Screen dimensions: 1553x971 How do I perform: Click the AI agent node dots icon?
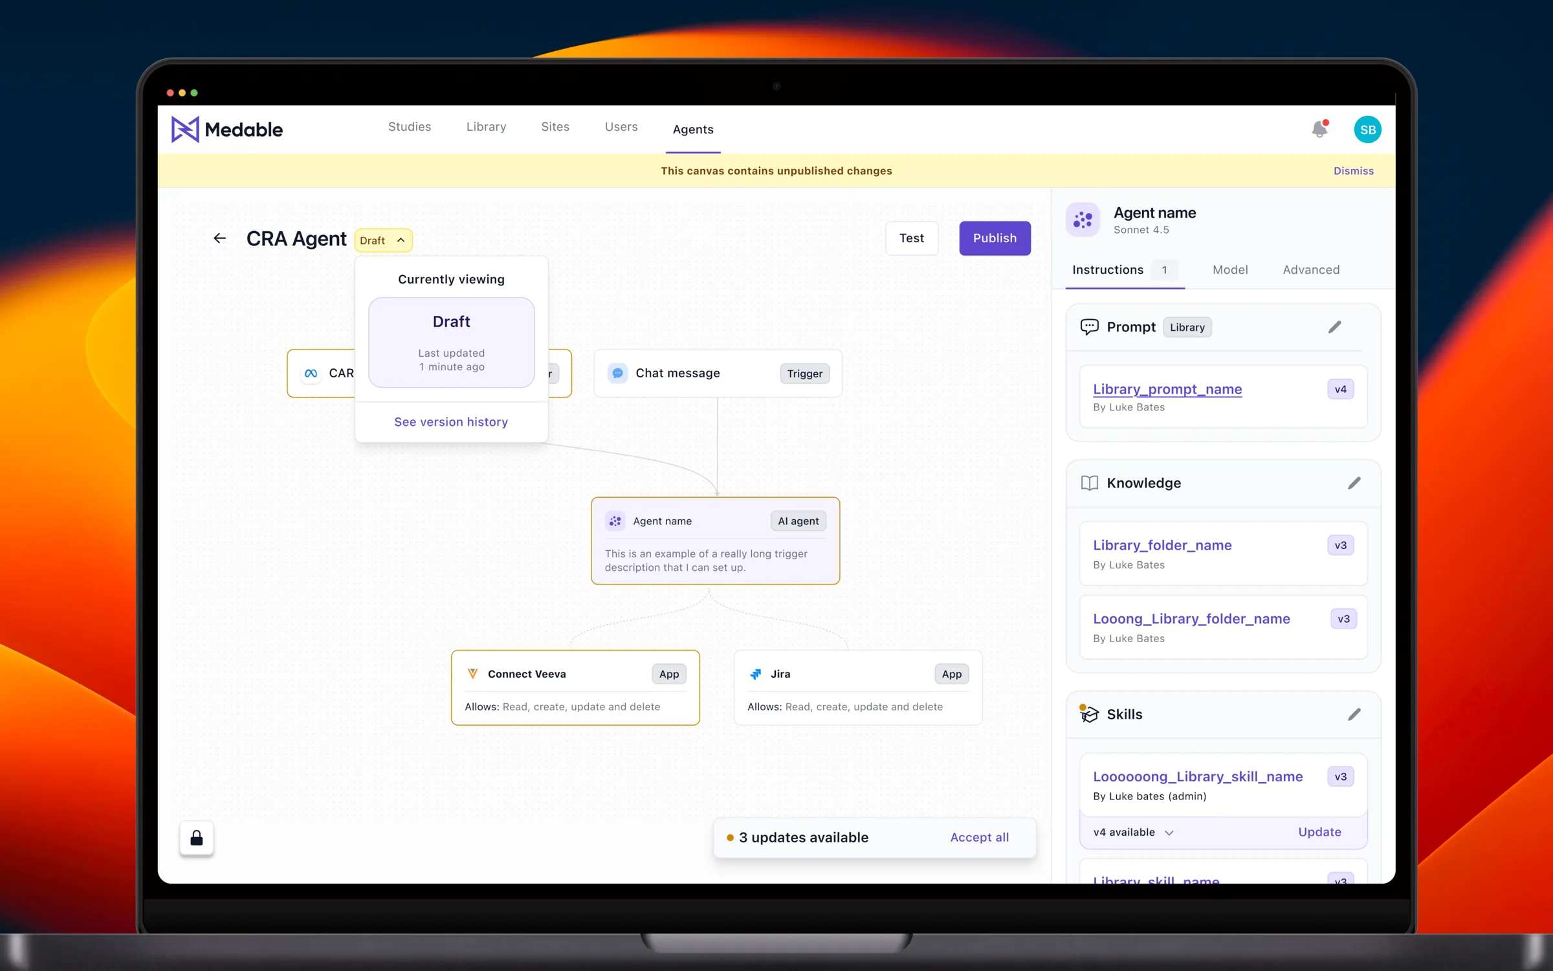pos(615,521)
